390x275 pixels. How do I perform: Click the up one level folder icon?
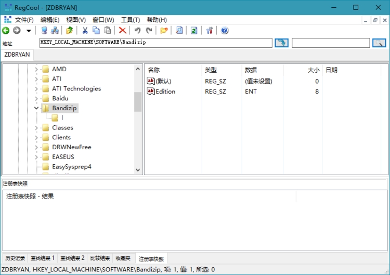pos(69,31)
